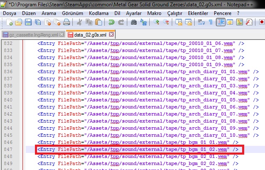265x170 pixels.
Task: Place cursor in tp_20010_01_06.wem line
Action: click(x=141, y=43)
